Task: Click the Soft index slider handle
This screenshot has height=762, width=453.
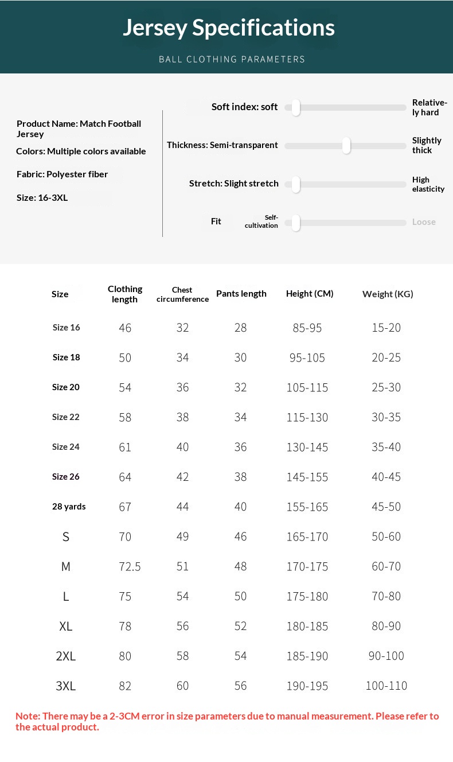Action: coord(296,107)
